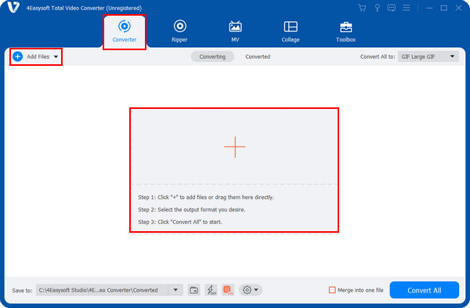470x308 pixels.
Task: Click the Convert All button
Action: click(x=424, y=290)
